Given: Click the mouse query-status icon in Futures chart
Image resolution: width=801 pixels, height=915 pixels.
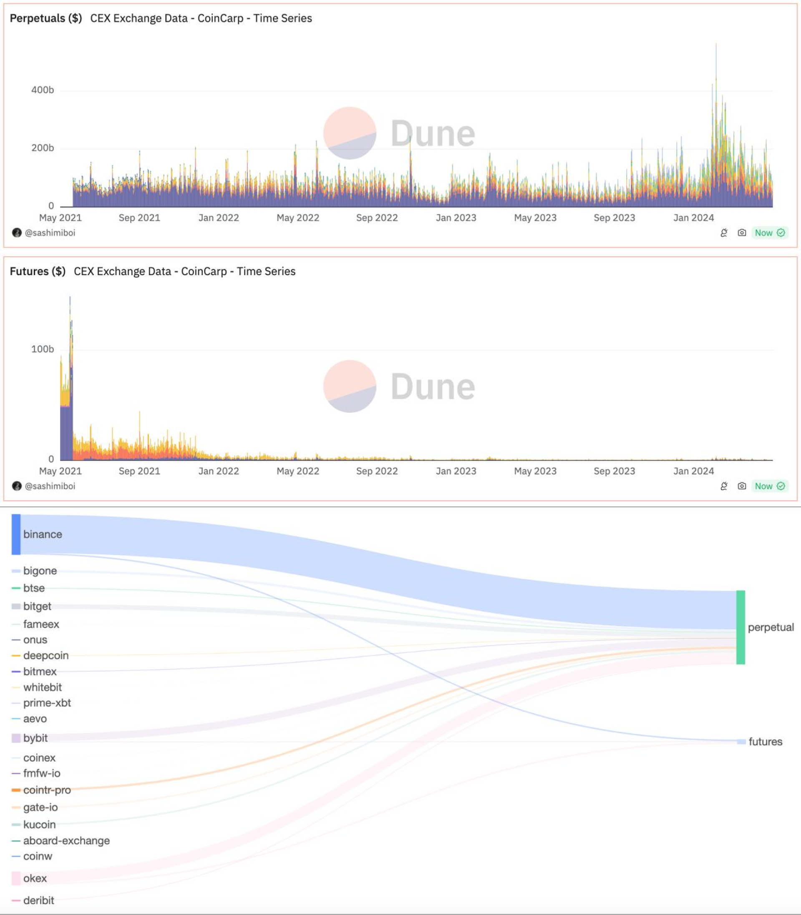Looking at the screenshot, I should (x=724, y=486).
